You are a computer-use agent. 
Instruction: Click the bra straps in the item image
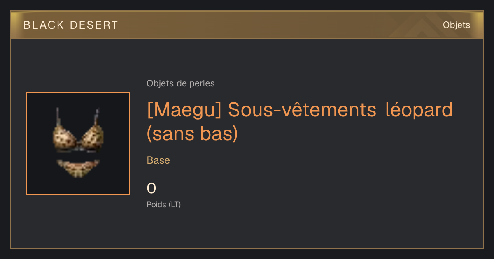(x=77, y=117)
